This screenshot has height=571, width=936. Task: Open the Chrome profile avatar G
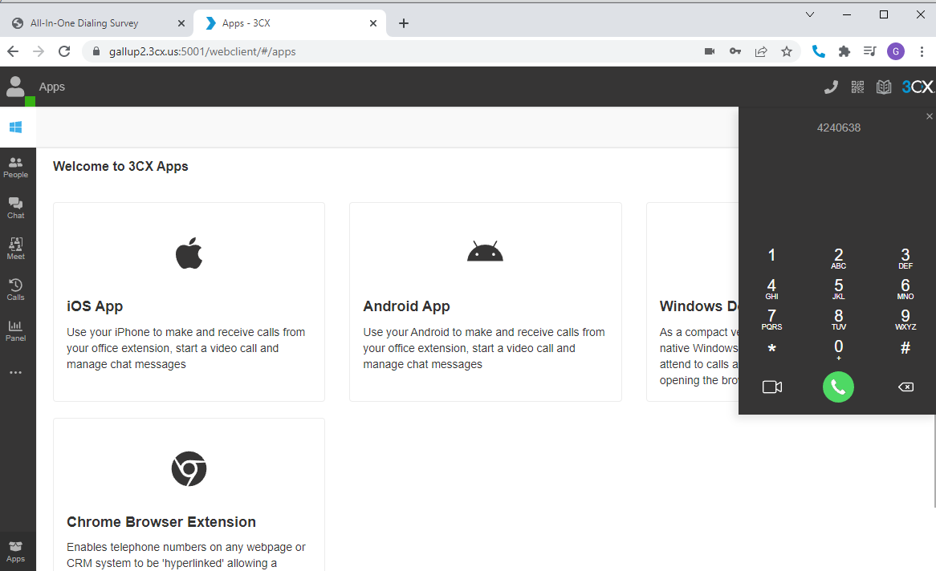(x=895, y=52)
